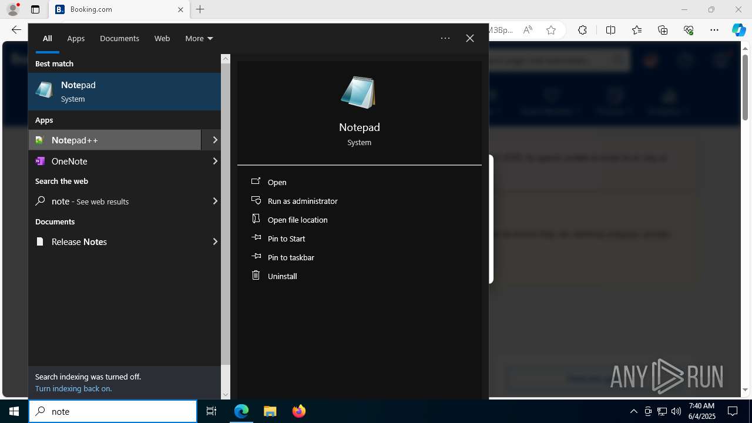Click Edge page vertical scrollbar thumb
Image resolution: width=752 pixels, height=423 pixels.
pyautogui.click(x=746, y=87)
